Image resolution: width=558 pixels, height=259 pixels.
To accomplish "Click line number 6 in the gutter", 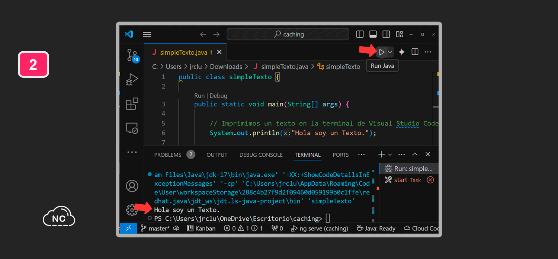I will [x=163, y=133].
